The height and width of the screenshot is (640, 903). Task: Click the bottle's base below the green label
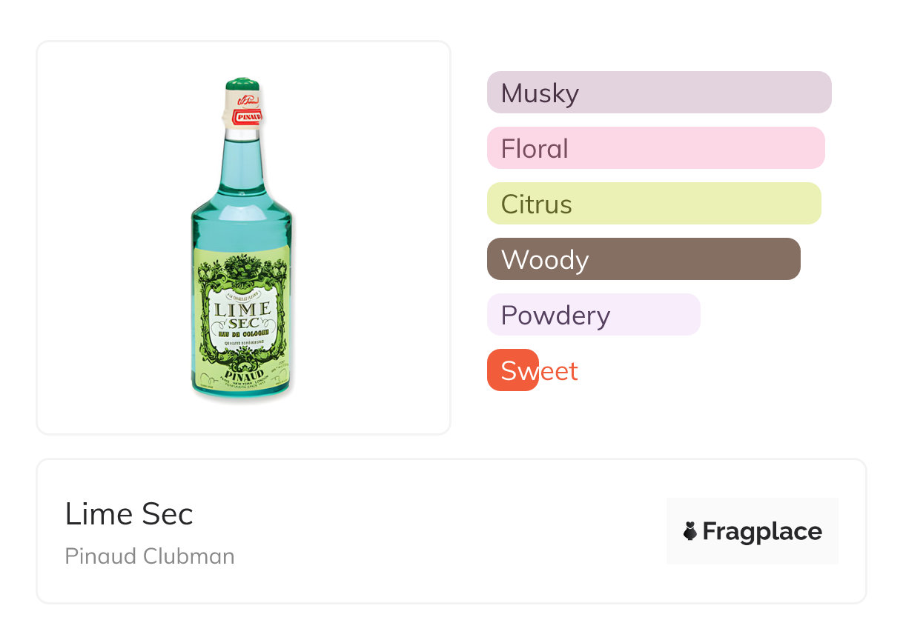tap(242, 390)
